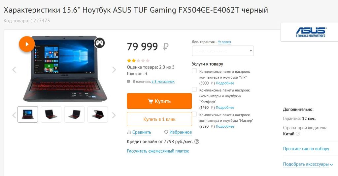Screen dimensions: 338x176
Task: Click "Купить в 1 клик" button
Action: tap(159, 119)
